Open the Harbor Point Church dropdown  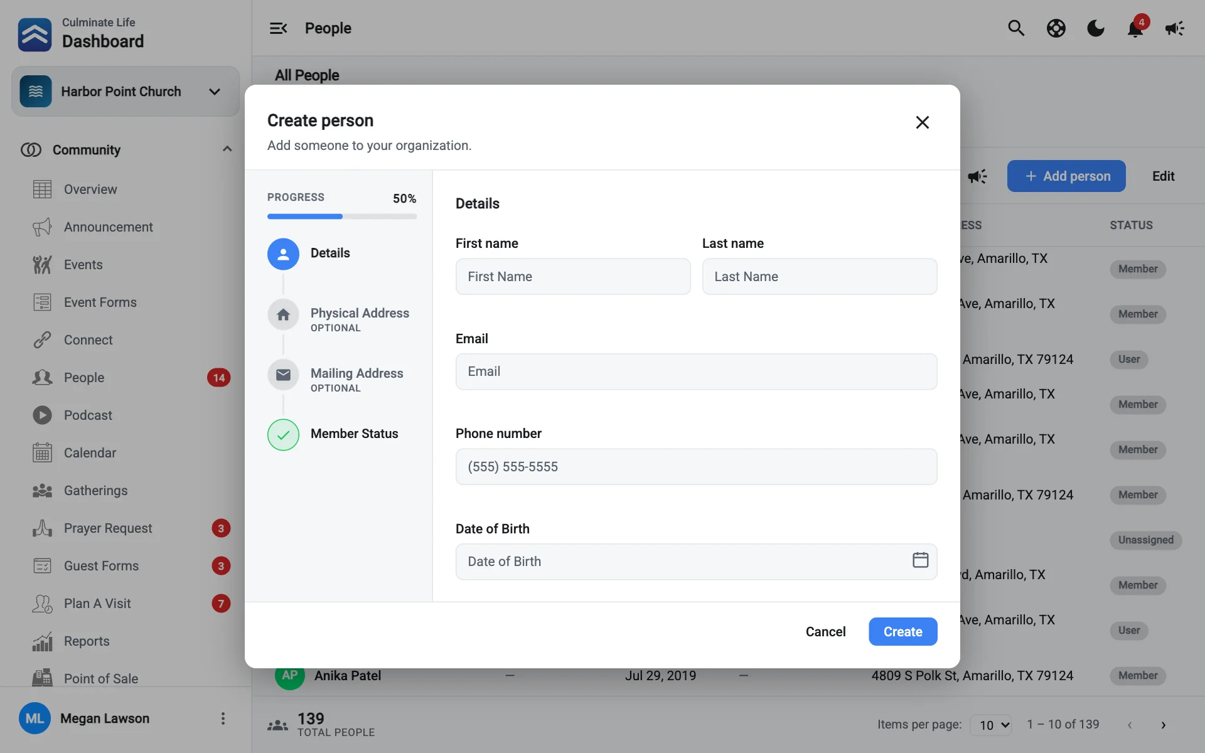coord(126,92)
